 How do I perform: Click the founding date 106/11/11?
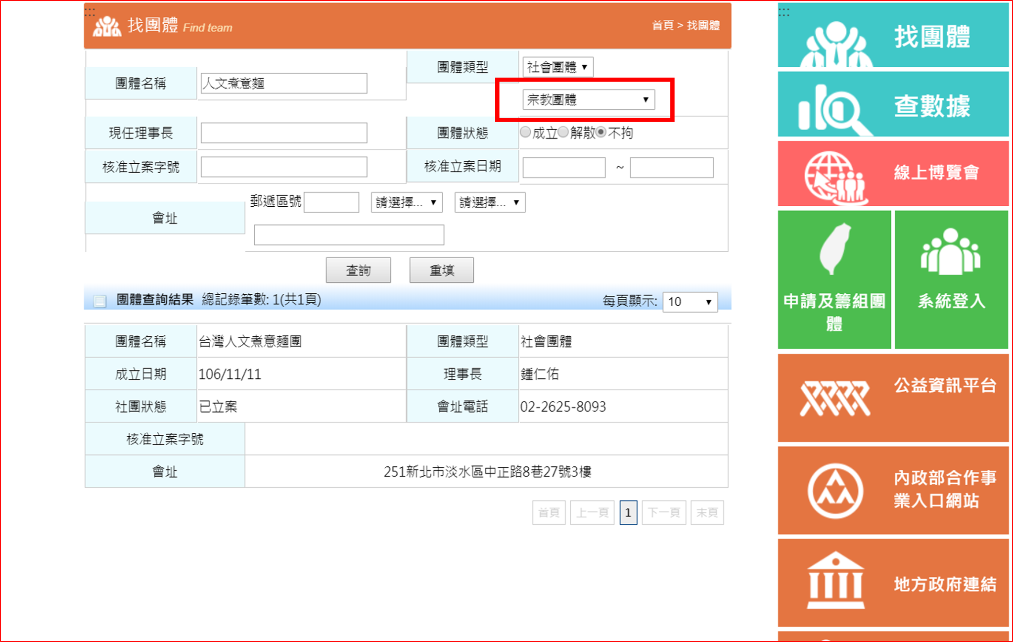coord(230,374)
